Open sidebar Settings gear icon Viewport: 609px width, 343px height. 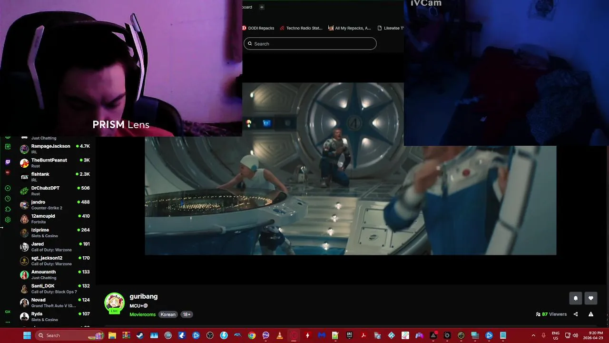click(8, 220)
